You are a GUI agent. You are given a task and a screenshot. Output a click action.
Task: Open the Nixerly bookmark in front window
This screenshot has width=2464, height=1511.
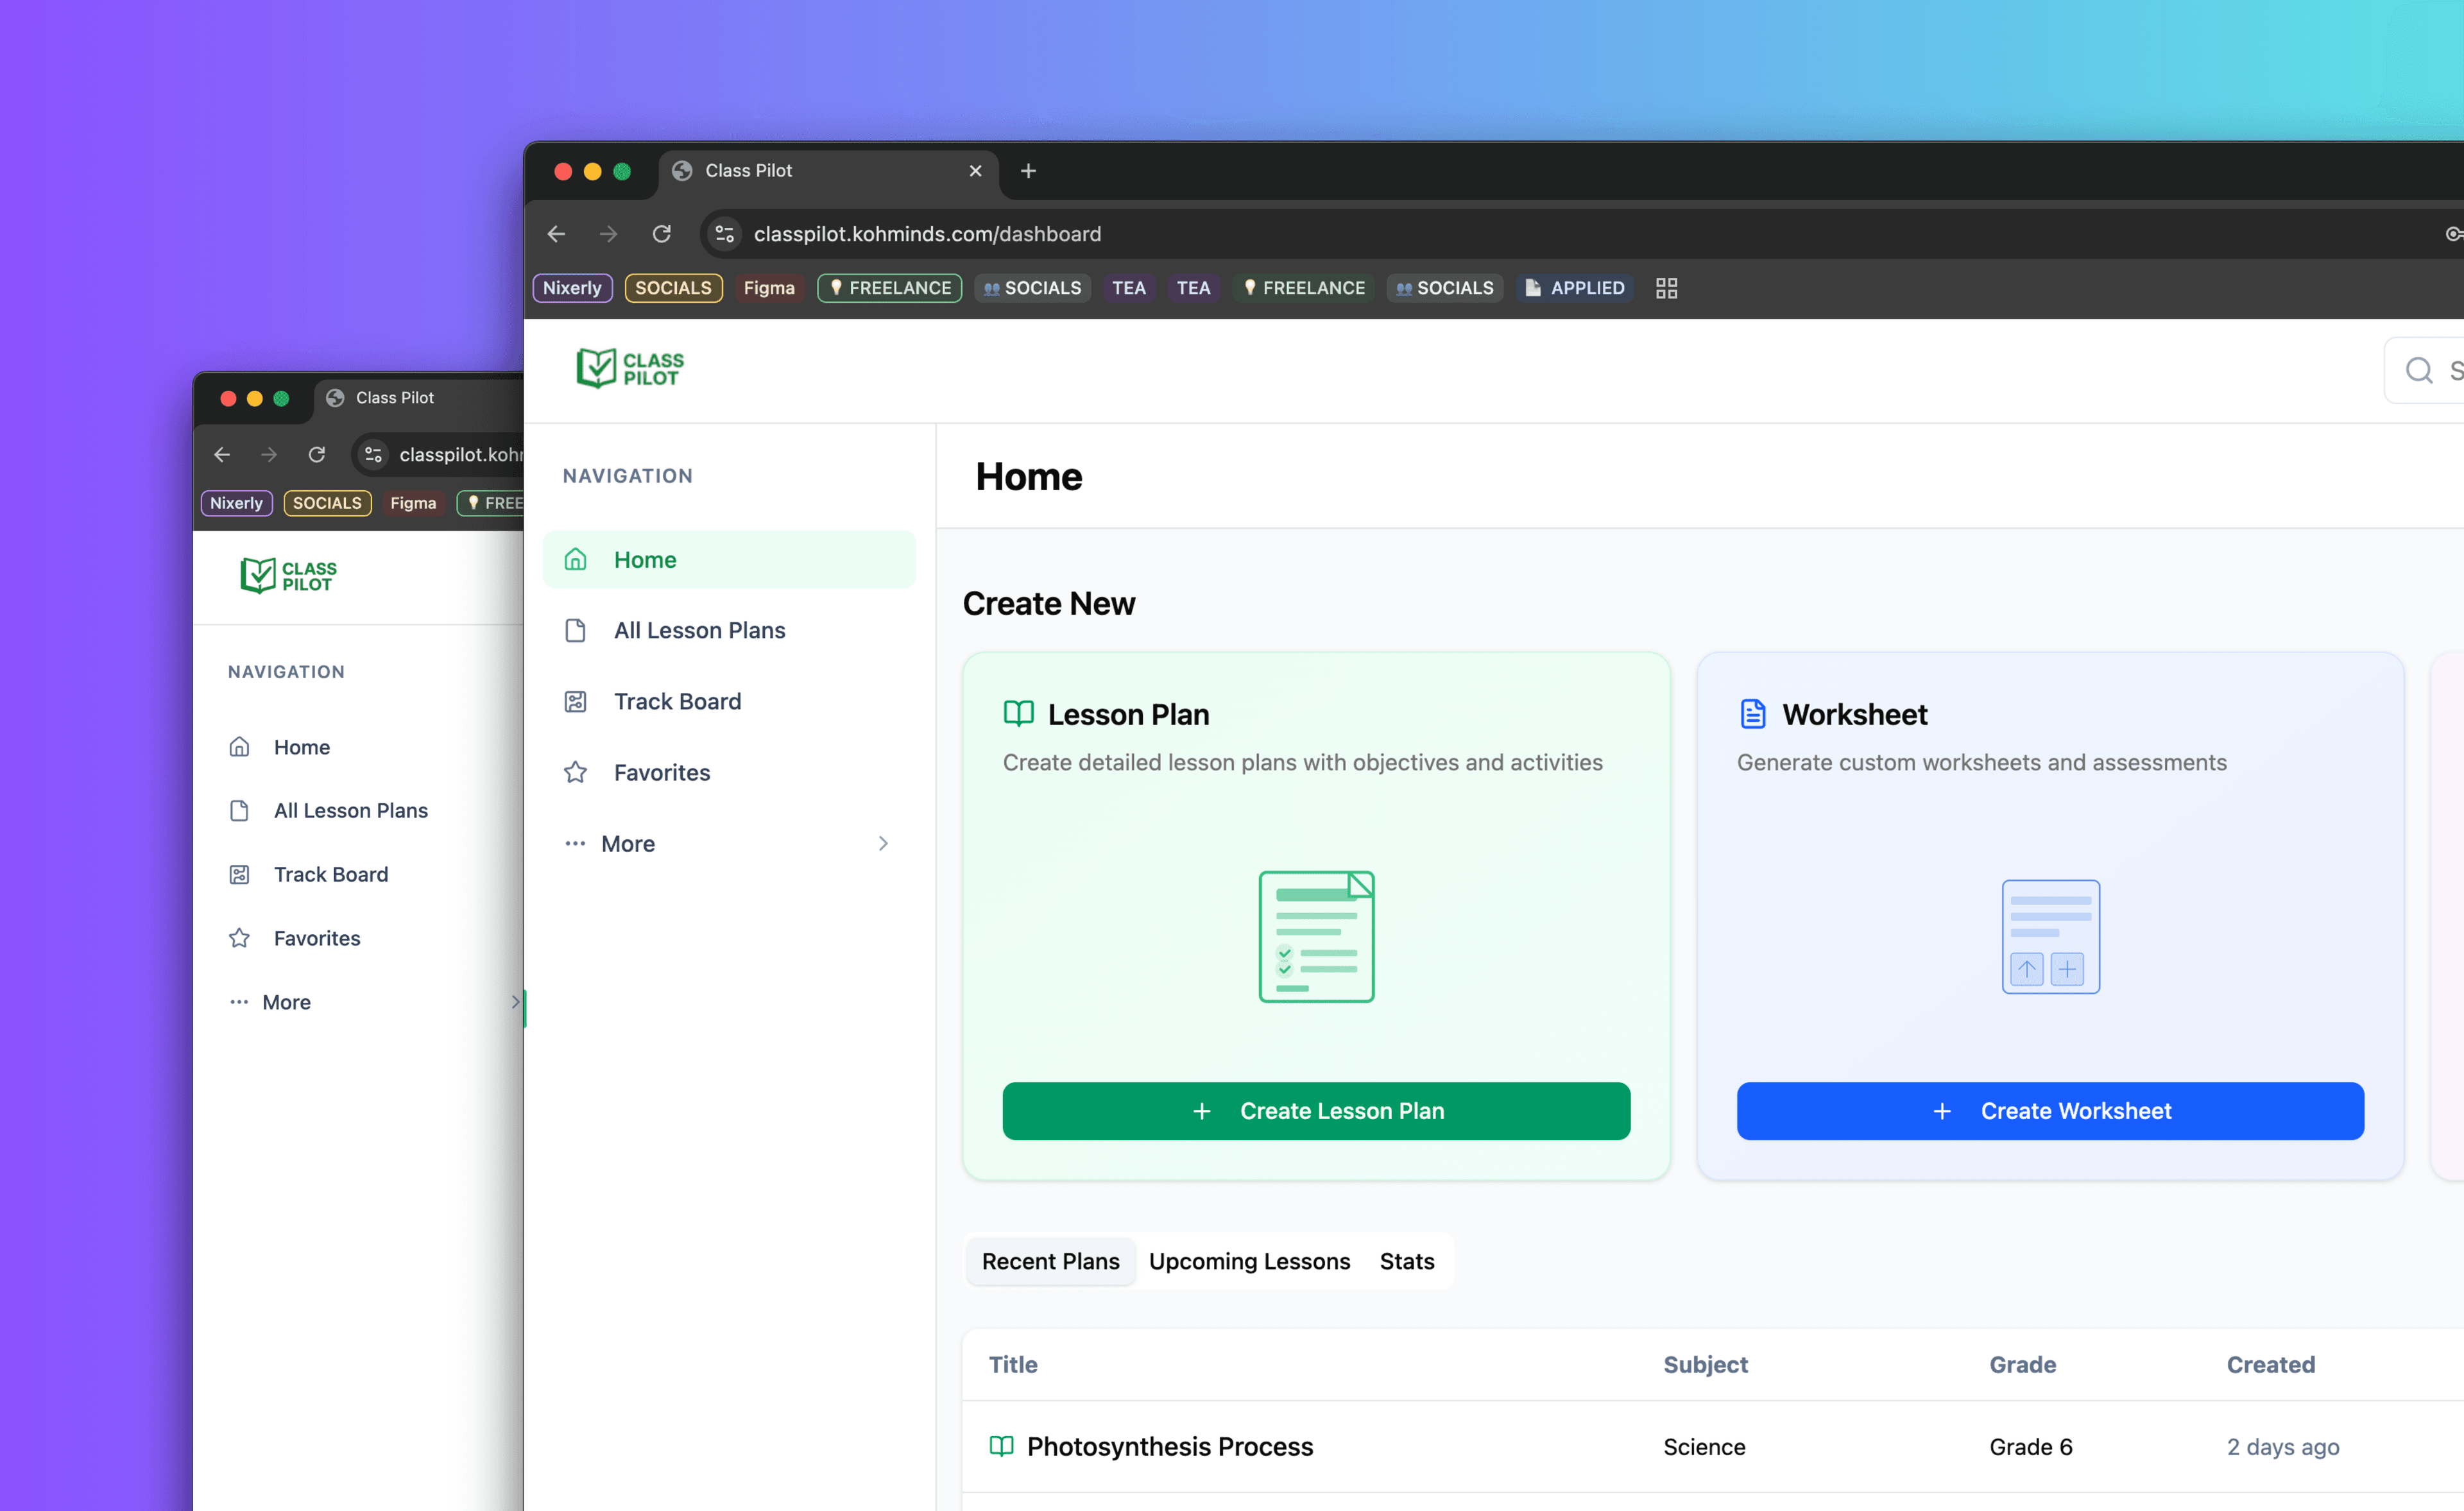click(572, 288)
